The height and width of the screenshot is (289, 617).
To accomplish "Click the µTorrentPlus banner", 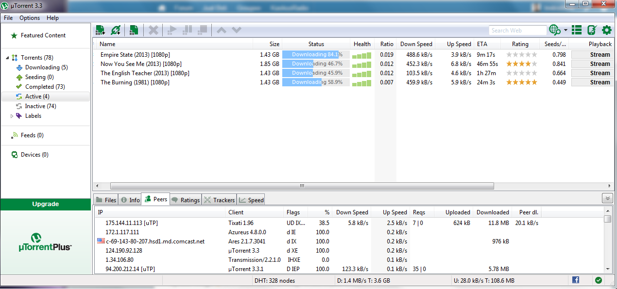I will click(46, 241).
